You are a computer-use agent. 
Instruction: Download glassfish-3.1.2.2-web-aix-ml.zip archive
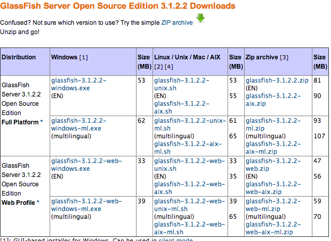tap(273, 228)
